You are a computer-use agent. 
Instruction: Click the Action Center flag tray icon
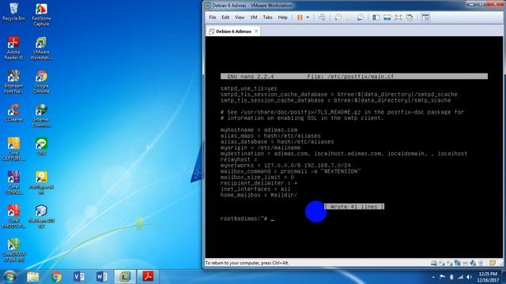pyautogui.click(x=442, y=277)
